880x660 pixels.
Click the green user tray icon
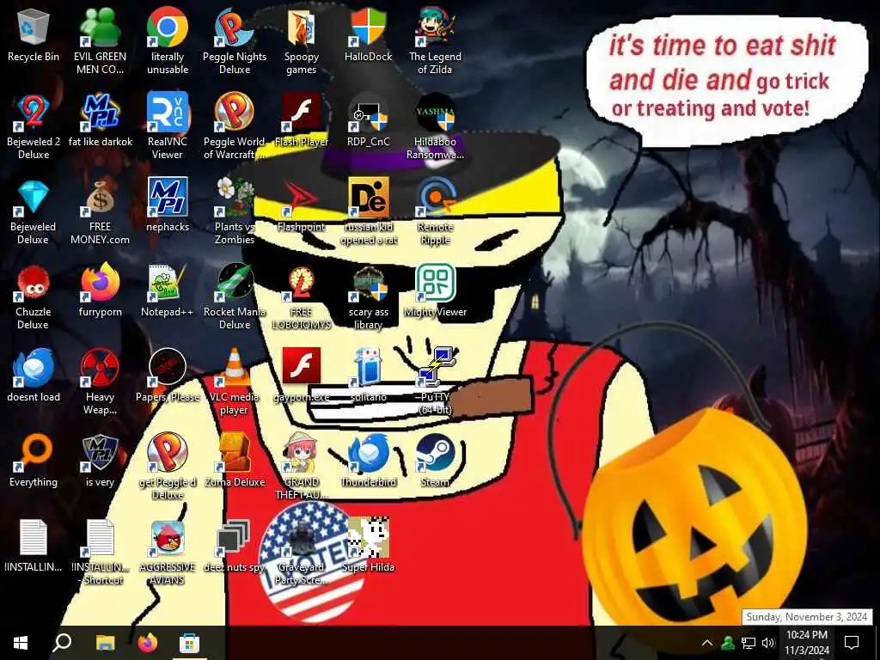click(728, 643)
